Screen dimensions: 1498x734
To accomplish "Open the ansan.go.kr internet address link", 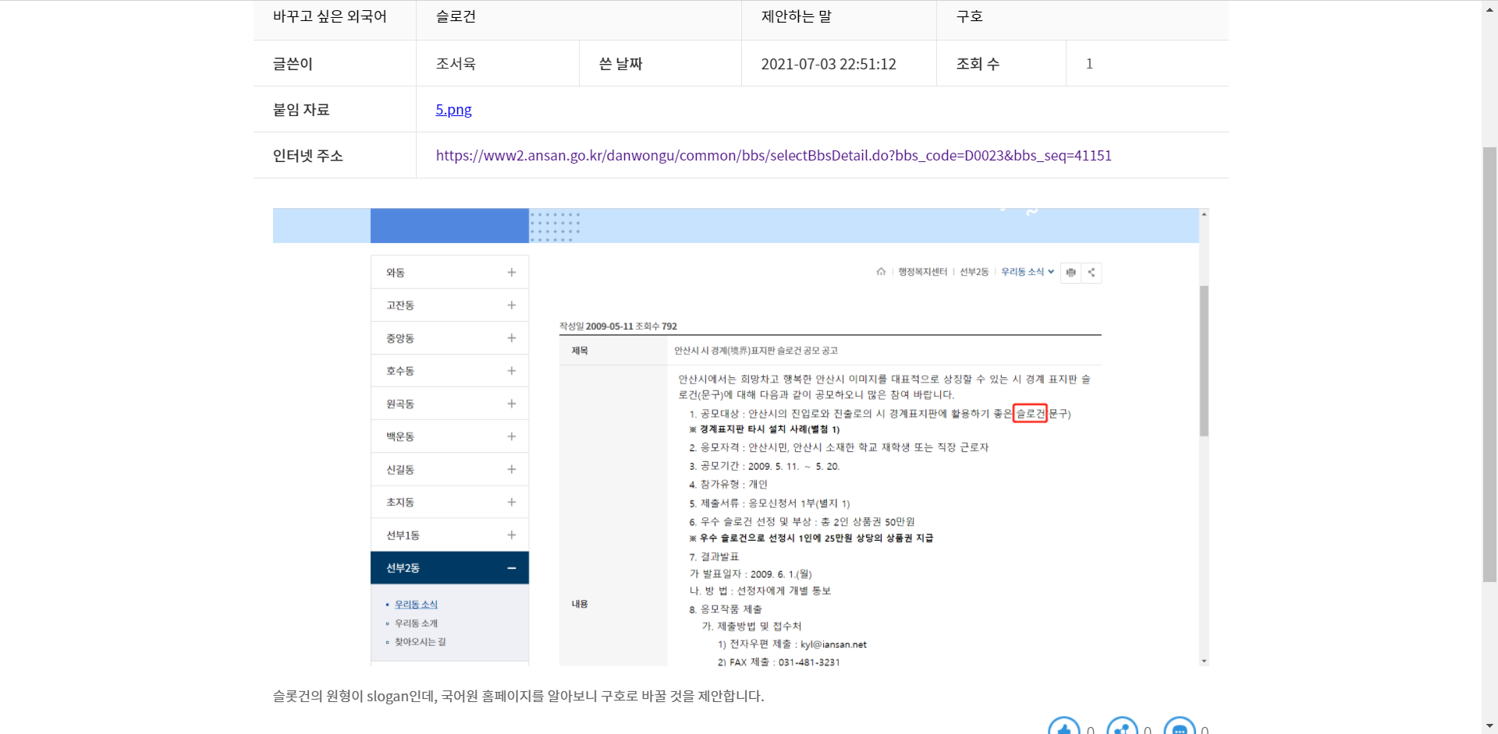I will [x=773, y=156].
